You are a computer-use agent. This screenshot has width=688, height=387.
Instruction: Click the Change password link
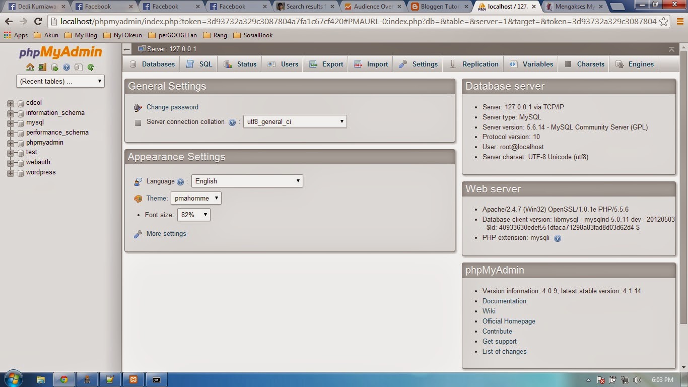(x=171, y=107)
